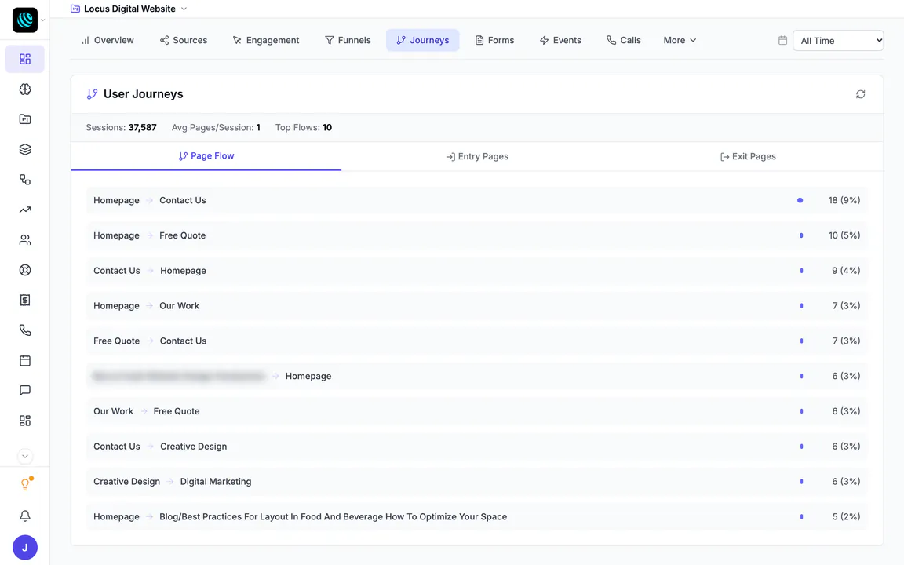Click the Locus Digital app logo
Image resolution: width=904 pixels, height=565 pixels.
pos(25,20)
